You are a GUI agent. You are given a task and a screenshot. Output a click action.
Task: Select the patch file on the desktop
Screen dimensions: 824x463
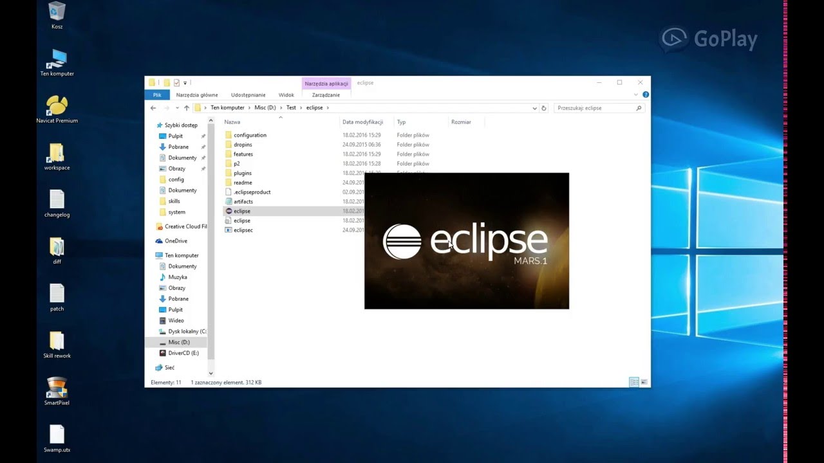coord(57,298)
